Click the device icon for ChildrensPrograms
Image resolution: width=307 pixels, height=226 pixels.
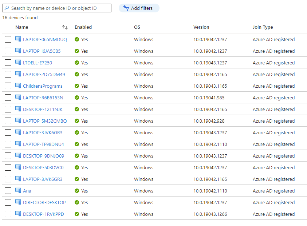pyautogui.click(x=18, y=86)
